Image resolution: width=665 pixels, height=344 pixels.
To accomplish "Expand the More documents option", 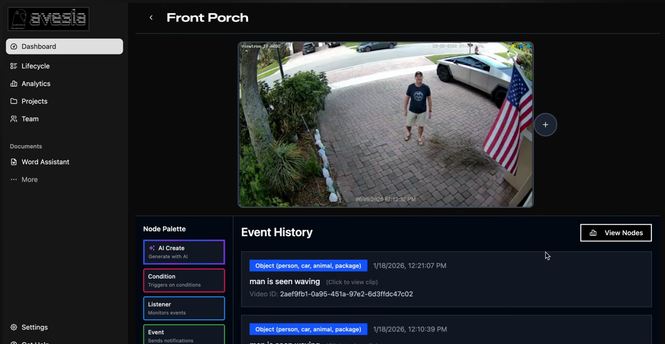I will tap(29, 180).
